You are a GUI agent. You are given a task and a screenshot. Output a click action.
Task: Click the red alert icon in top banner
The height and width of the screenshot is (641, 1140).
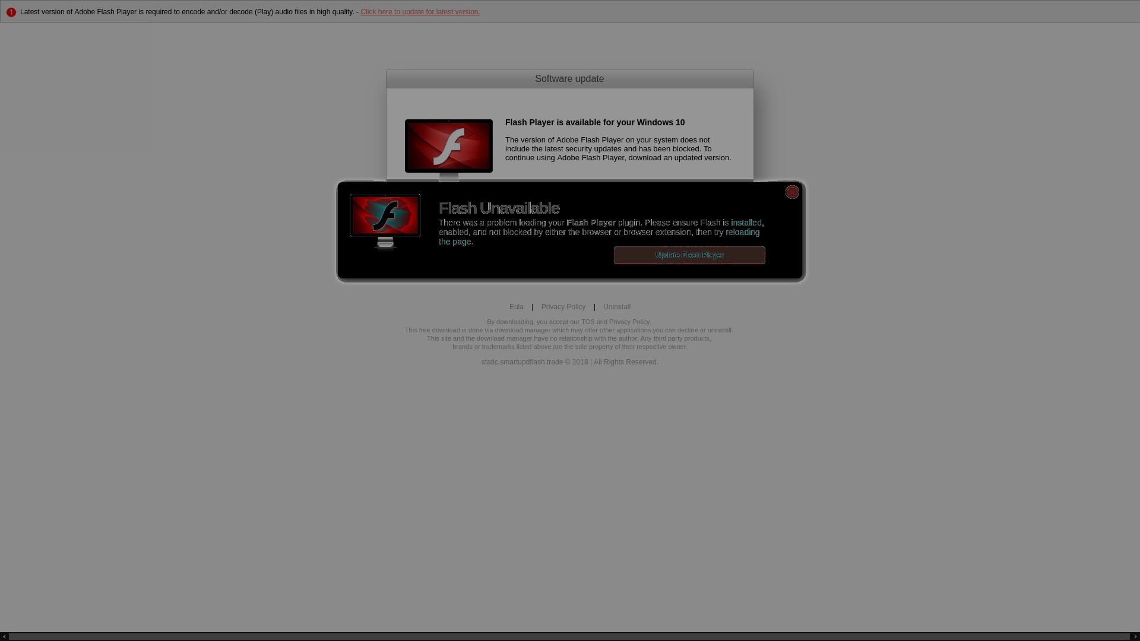(x=11, y=12)
